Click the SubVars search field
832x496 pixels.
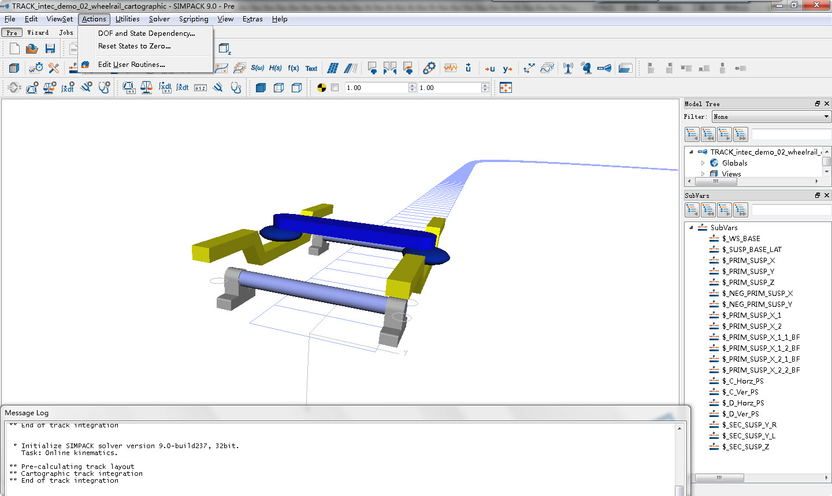point(791,210)
